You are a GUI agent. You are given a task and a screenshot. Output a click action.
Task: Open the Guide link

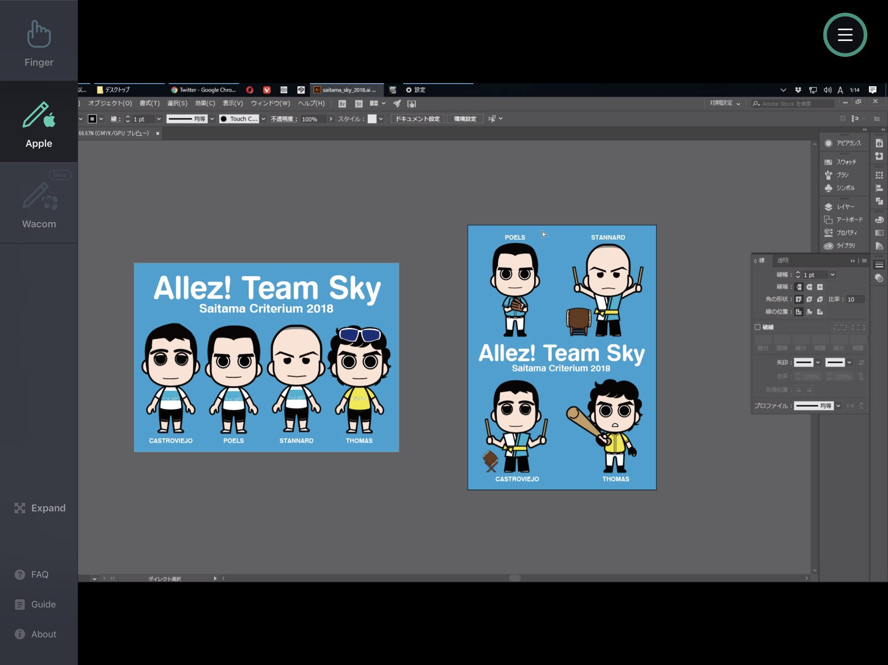pos(36,604)
